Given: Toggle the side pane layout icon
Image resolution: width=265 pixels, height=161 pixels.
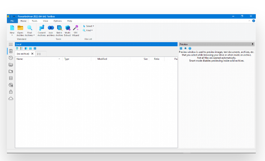Looking at the screenshot, I should 26,49.
